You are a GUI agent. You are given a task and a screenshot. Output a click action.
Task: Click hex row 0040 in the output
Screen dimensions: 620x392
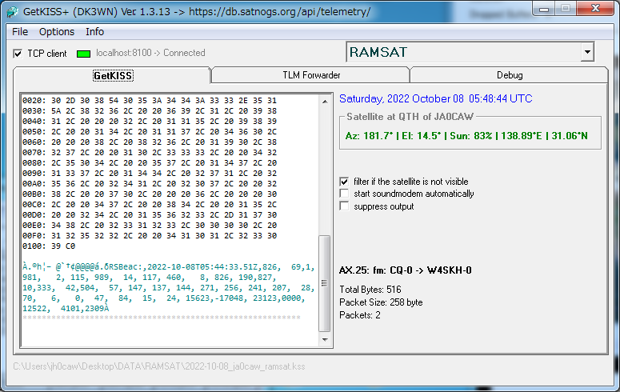click(x=150, y=122)
